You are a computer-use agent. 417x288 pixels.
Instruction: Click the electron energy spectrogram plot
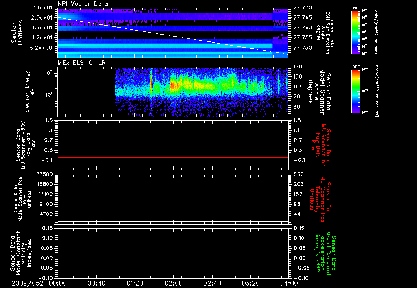173,92
